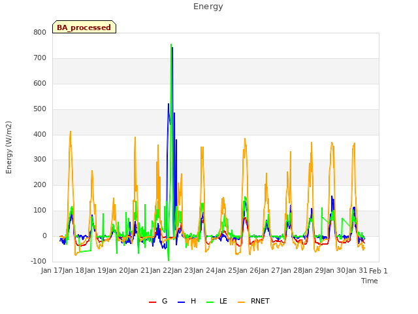Viewport: 418px width, 314px height.
Task: Click the 800 y-axis label
Action: point(40,33)
